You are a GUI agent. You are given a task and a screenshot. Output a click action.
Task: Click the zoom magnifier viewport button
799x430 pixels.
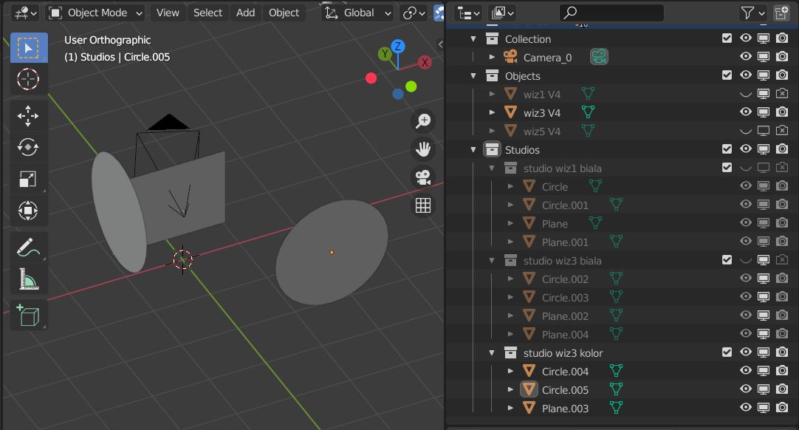click(423, 121)
